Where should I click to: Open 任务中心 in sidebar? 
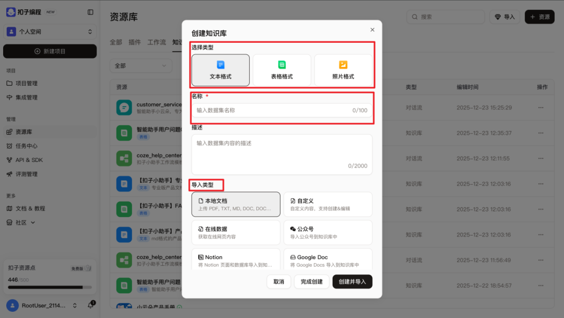point(50,146)
